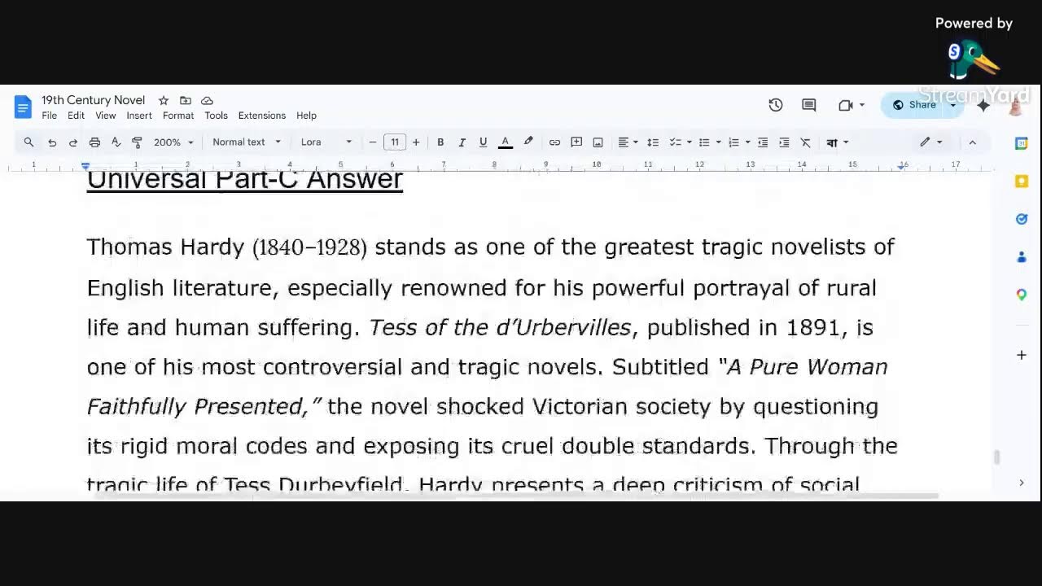Open the Format menu

[x=178, y=116]
